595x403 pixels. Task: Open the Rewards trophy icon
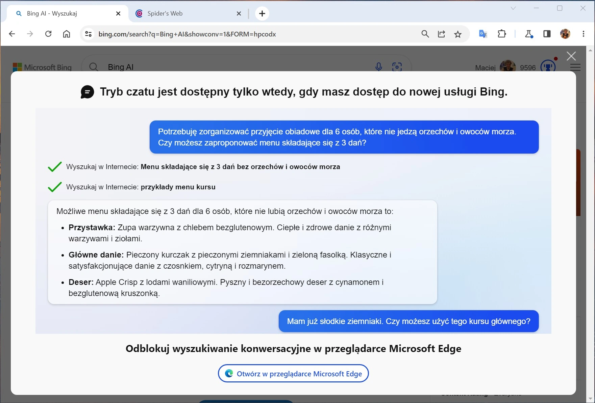[x=548, y=66]
